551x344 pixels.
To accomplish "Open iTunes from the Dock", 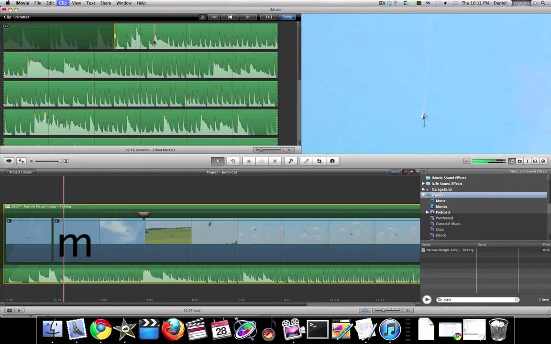I will coord(390,329).
